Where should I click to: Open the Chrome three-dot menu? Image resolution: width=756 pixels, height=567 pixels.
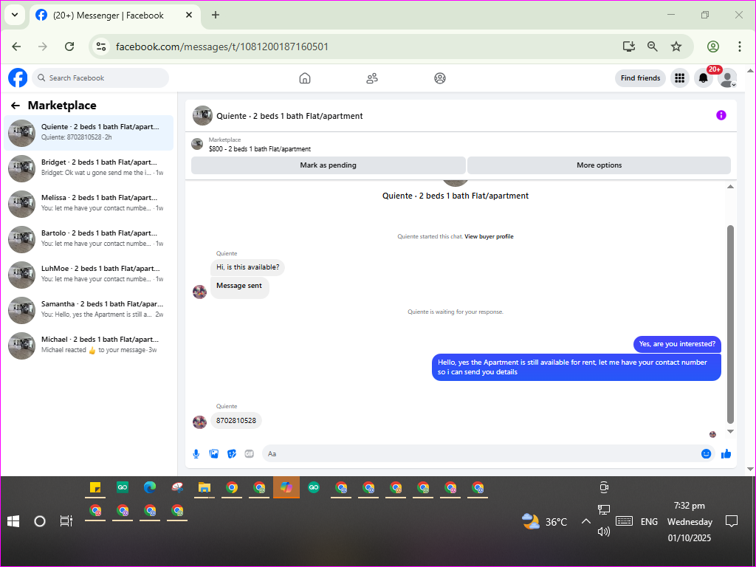pos(739,47)
